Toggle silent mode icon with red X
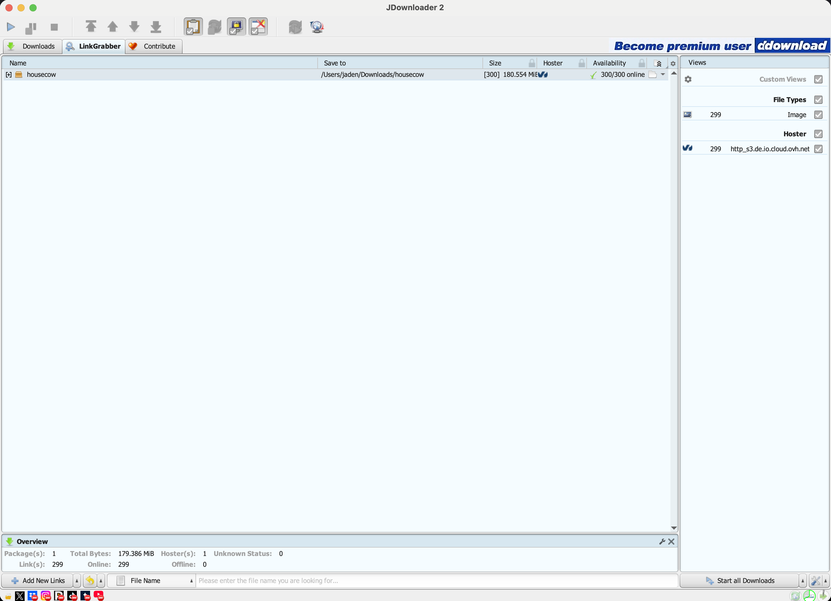This screenshot has height=601, width=831. point(258,27)
